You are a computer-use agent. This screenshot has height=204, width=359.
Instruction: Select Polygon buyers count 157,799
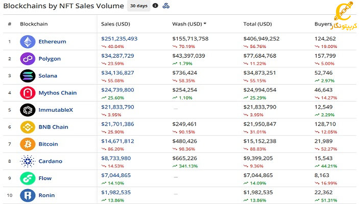[x=325, y=56]
